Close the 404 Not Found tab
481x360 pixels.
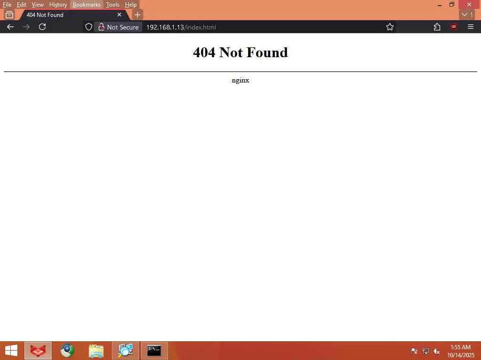click(x=119, y=15)
